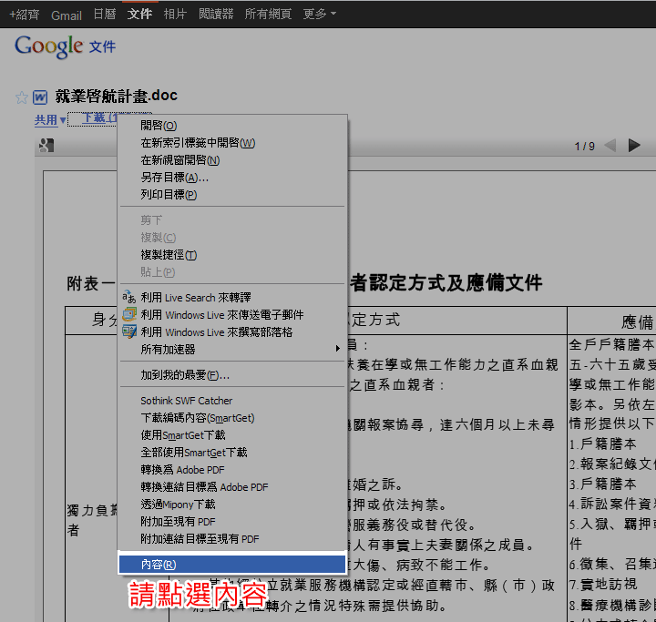Open the sharing person icon in the viewer toolbar
The width and height of the screenshot is (656, 622).
46,145
